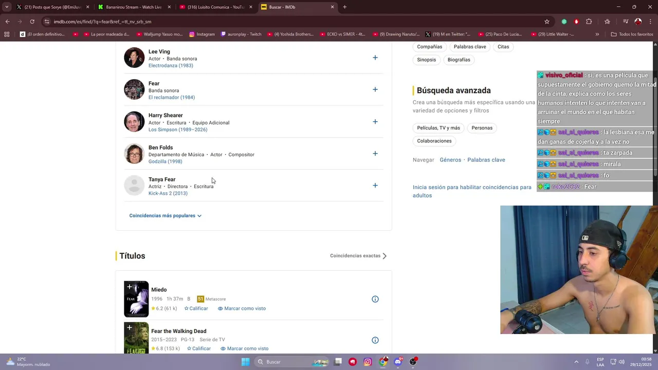
Task: Open the Tanya Fear name link
Action: pyautogui.click(x=162, y=179)
